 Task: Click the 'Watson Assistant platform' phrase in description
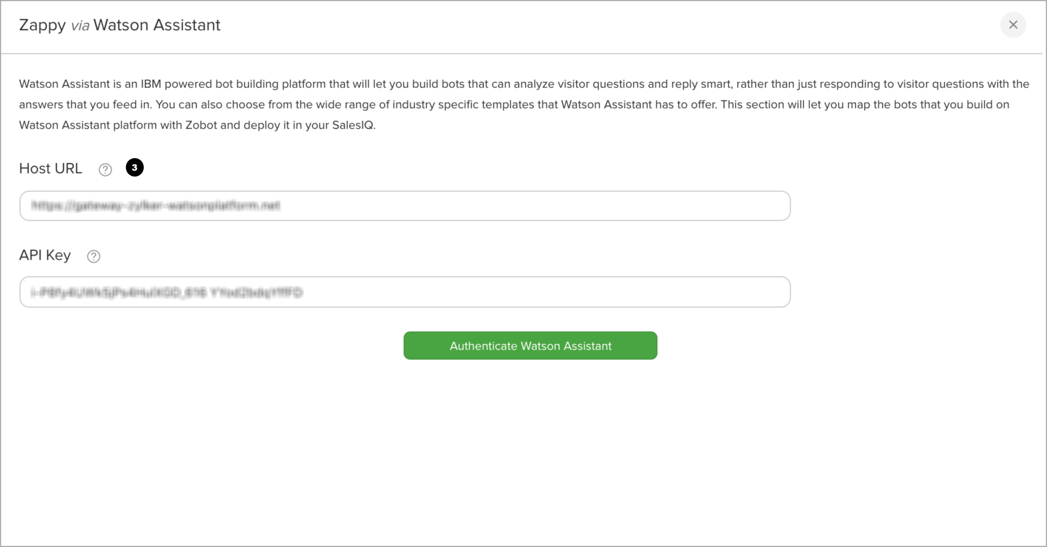tap(88, 125)
